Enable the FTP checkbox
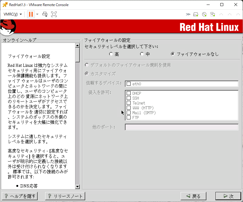This screenshot has width=243, height=202. point(129,118)
